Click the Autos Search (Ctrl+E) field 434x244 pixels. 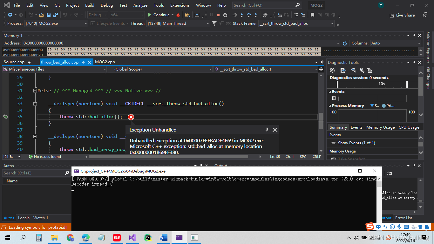pyautogui.click(x=34, y=173)
